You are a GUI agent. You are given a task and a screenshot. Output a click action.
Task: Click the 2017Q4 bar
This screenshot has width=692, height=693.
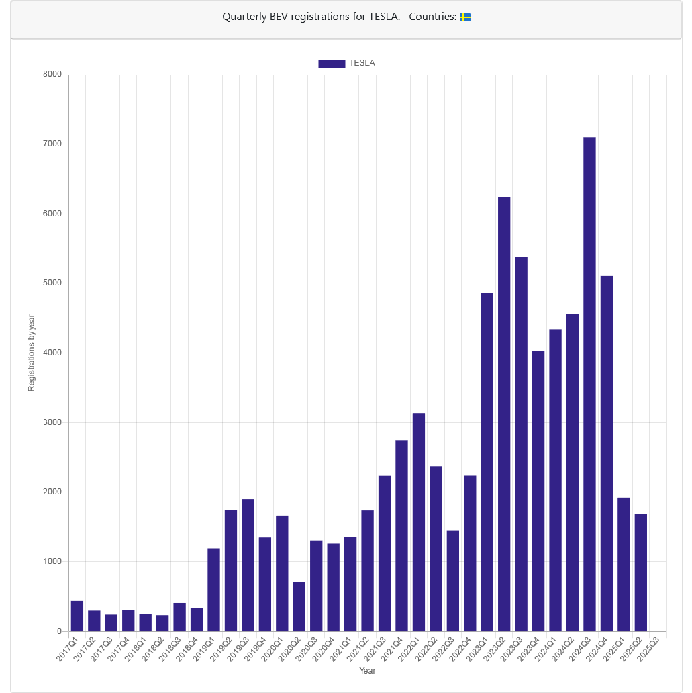pos(128,620)
